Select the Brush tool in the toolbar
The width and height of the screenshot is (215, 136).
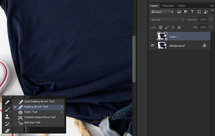7,110
